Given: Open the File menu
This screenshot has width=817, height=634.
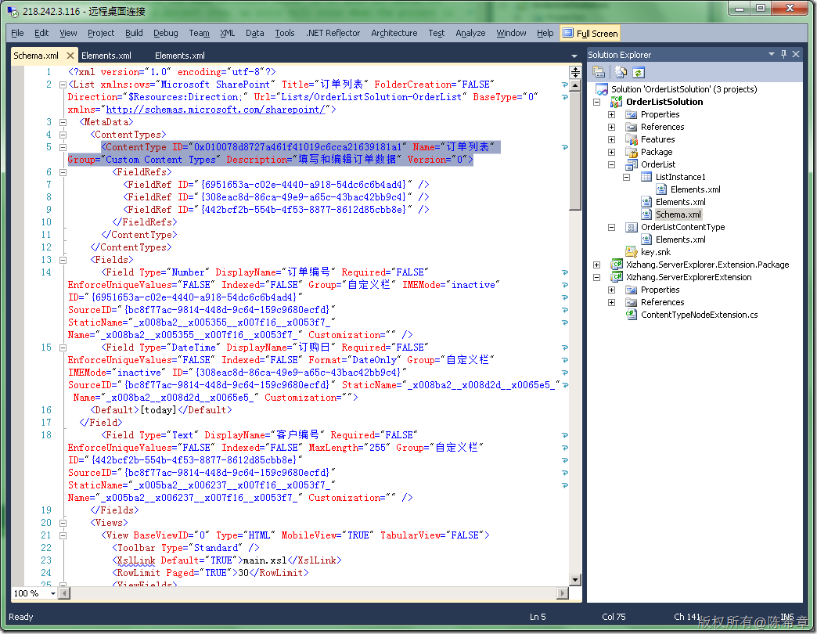Looking at the screenshot, I should coord(17,34).
